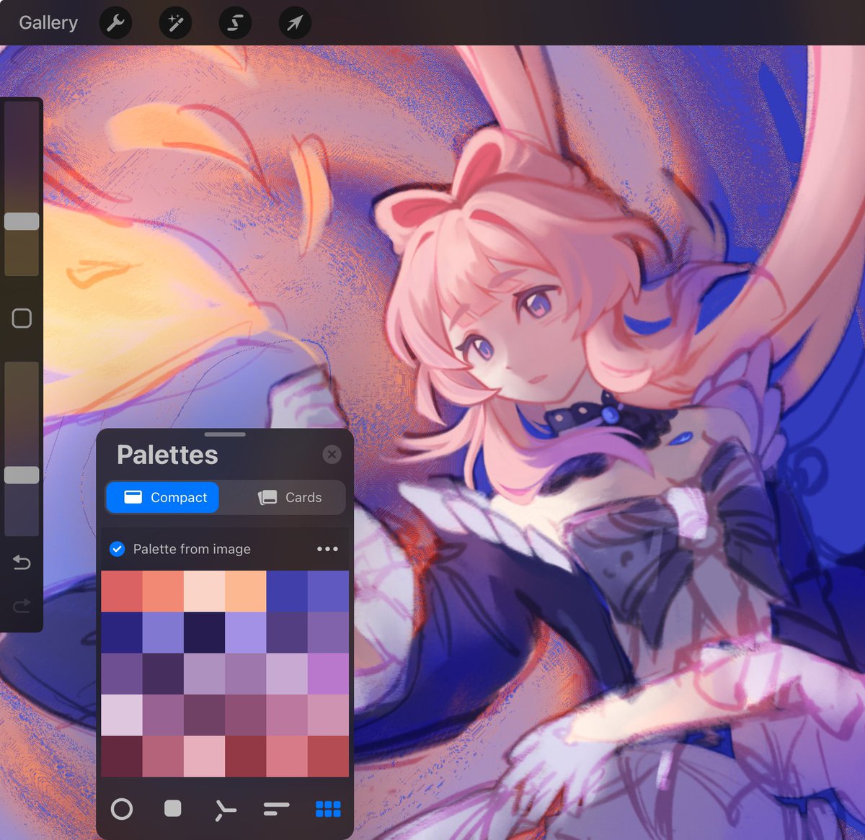Activate the Selection S-shaped tool
This screenshot has width=865, height=840.
pos(235,23)
